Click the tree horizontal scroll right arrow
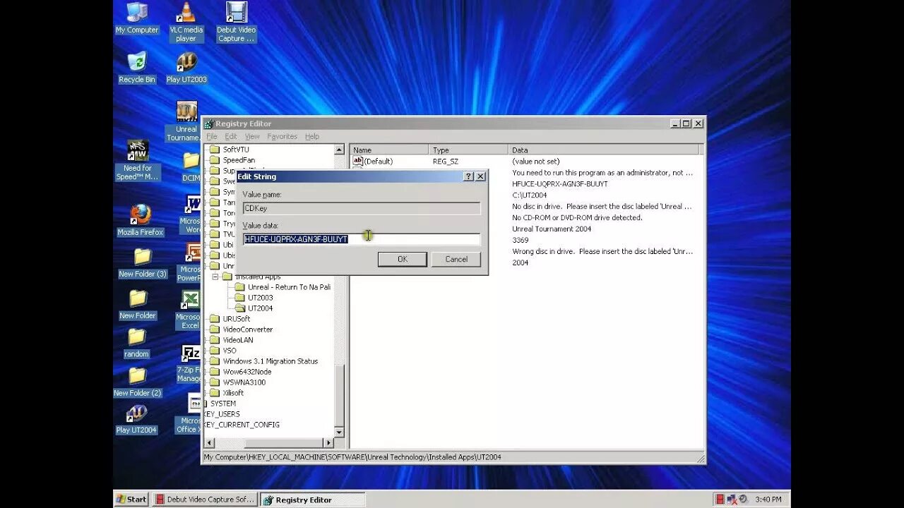 [328, 442]
